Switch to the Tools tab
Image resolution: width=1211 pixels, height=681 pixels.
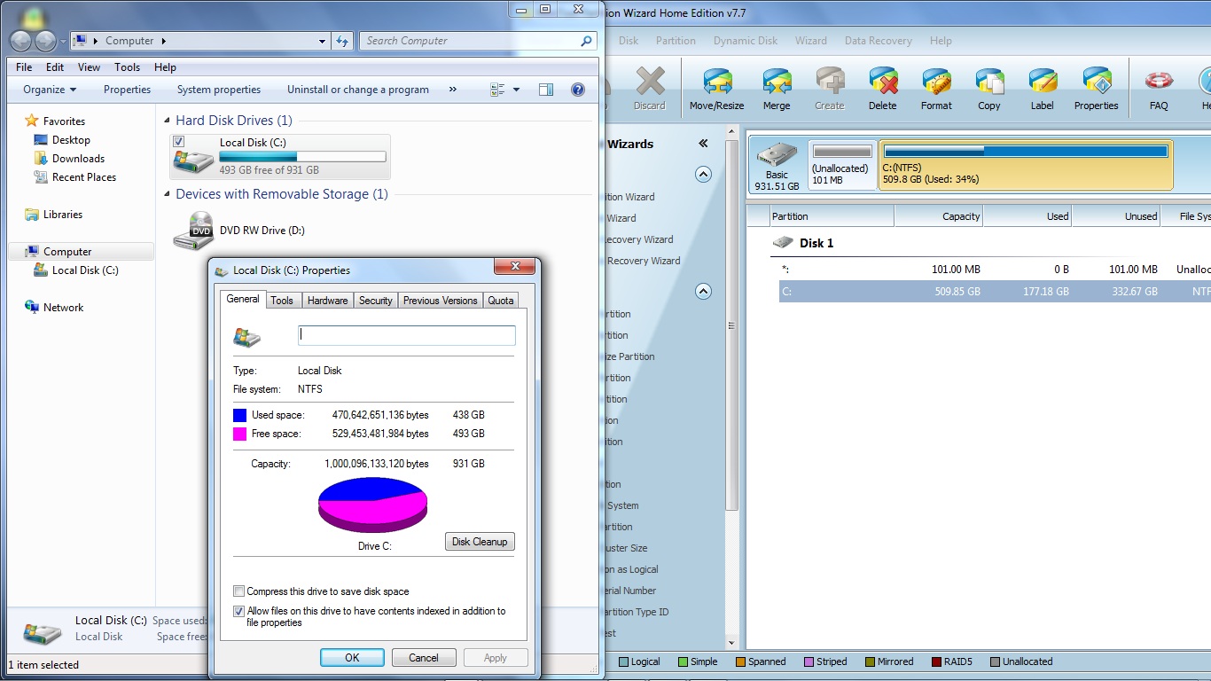[x=282, y=301]
